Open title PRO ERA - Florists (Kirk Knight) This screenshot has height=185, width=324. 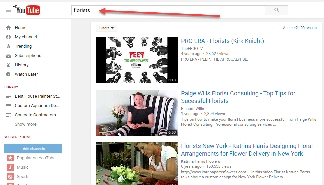pos(223,41)
